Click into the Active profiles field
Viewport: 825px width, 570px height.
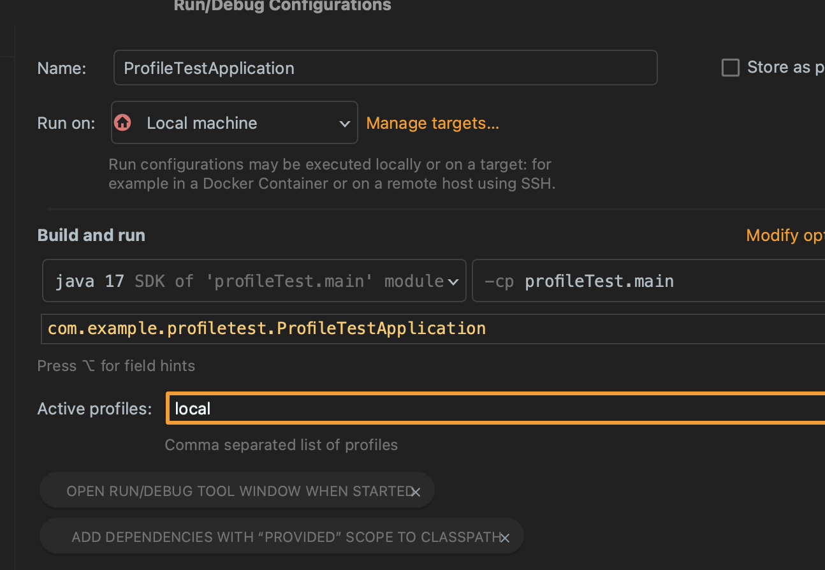(x=496, y=409)
